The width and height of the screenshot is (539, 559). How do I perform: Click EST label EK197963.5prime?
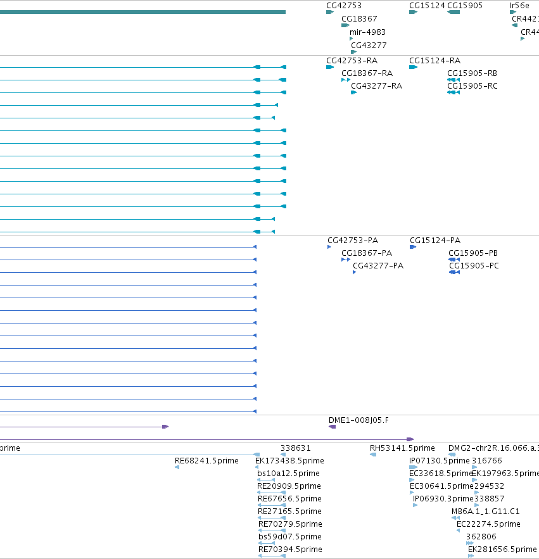[x=505, y=474]
